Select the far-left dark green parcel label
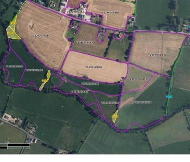190x162 pixels. [14, 66]
